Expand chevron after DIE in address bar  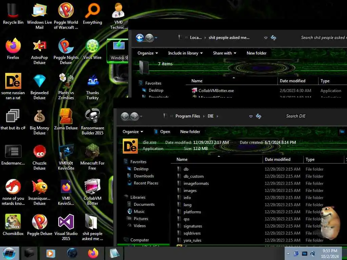pyautogui.click(x=217, y=116)
